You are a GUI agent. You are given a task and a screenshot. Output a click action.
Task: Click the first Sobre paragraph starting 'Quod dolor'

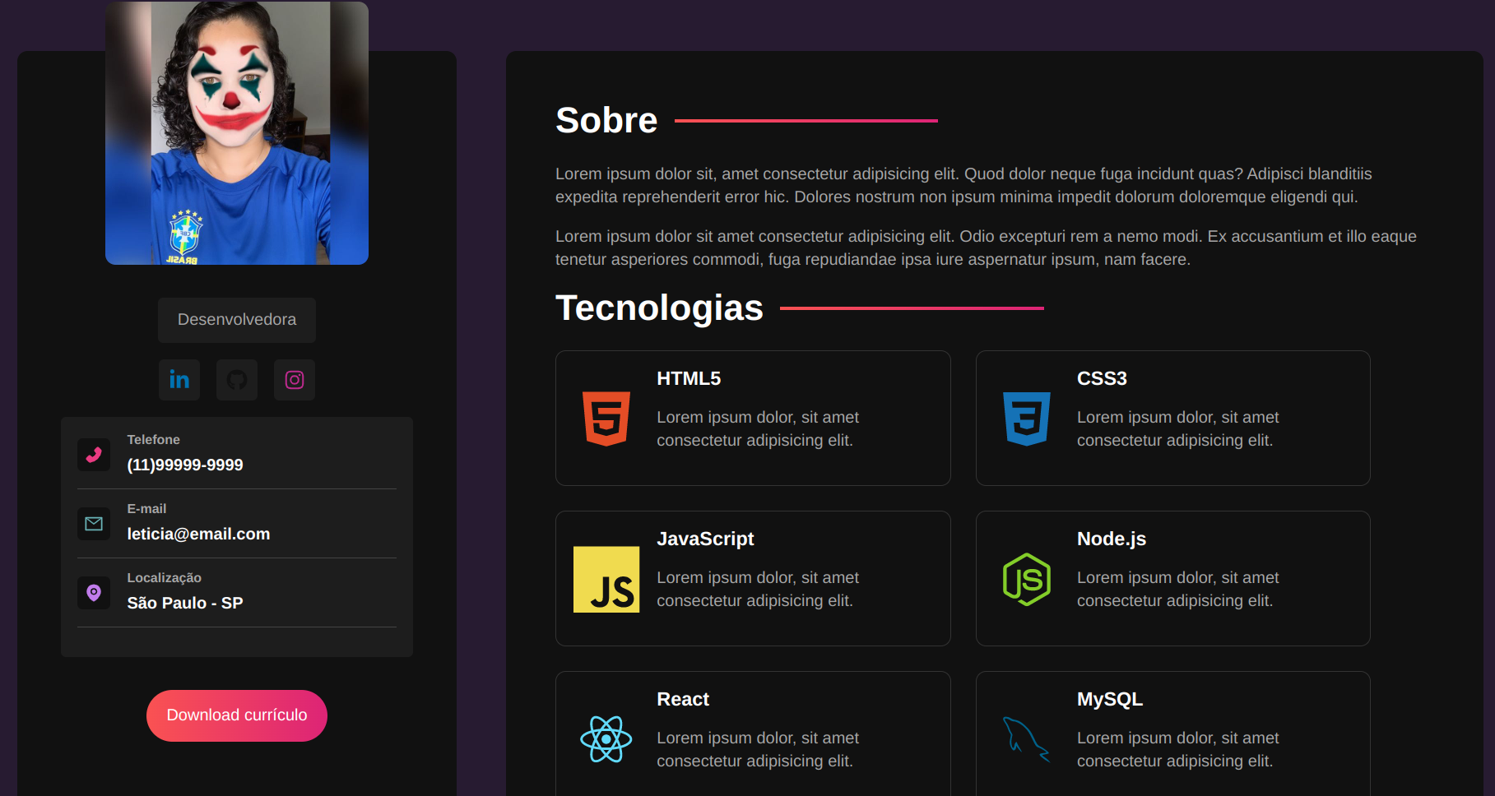pos(963,185)
